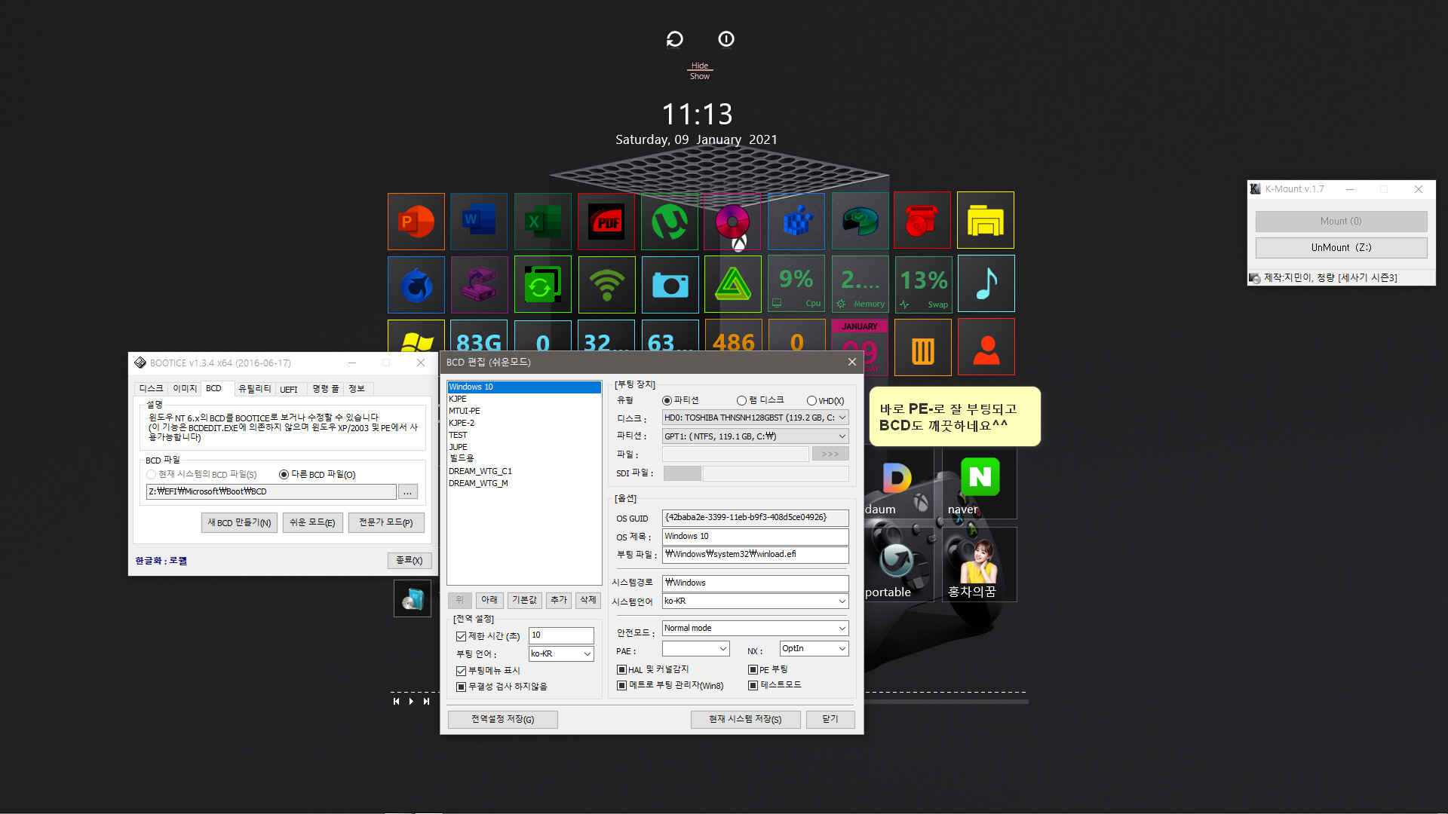This screenshot has width=1448, height=814.
Task: Switch to the 이미지 tab in BOOTICE
Action: point(184,388)
